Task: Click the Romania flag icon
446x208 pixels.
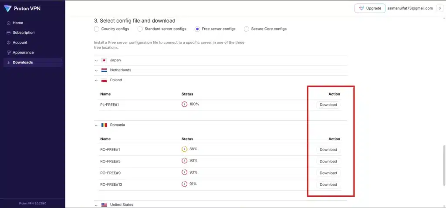Action: point(104,125)
